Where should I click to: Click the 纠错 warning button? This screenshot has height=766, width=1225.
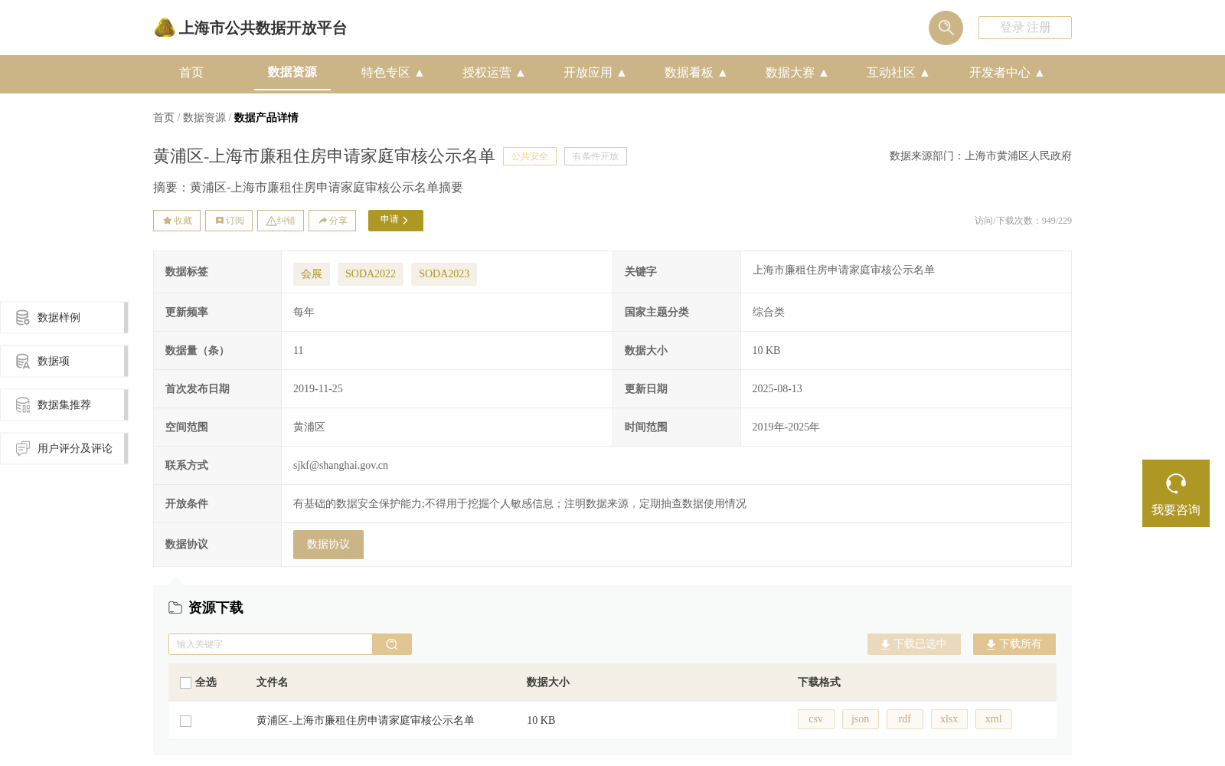tap(280, 221)
